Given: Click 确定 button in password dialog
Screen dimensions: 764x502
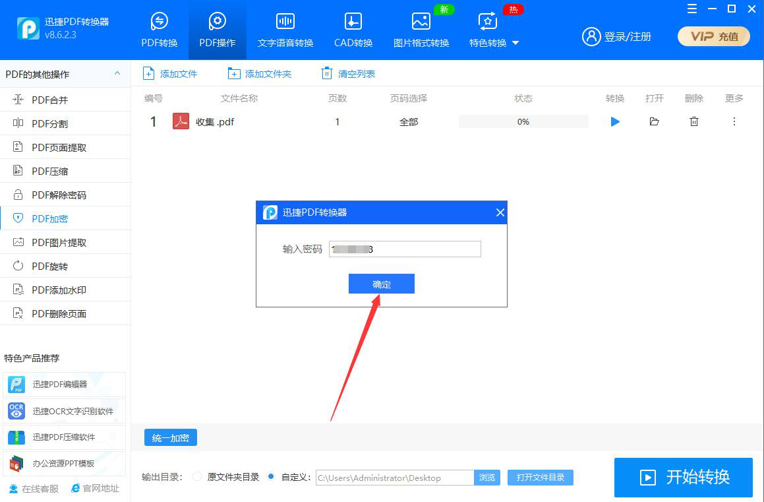Looking at the screenshot, I should pyautogui.click(x=382, y=284).
